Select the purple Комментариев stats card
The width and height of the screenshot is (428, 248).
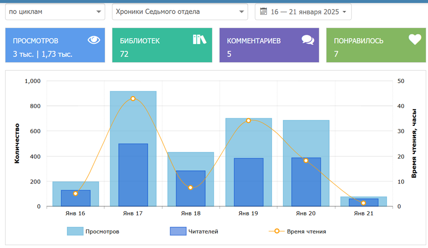tap(269, 45)
